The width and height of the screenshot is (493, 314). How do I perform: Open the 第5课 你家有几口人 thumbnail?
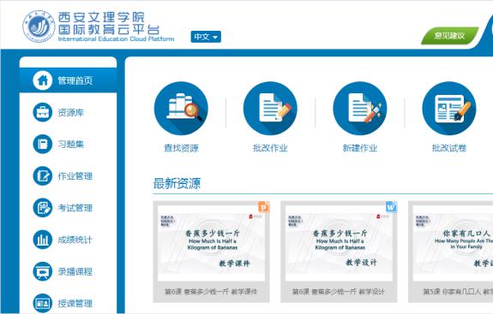(453, 243)
